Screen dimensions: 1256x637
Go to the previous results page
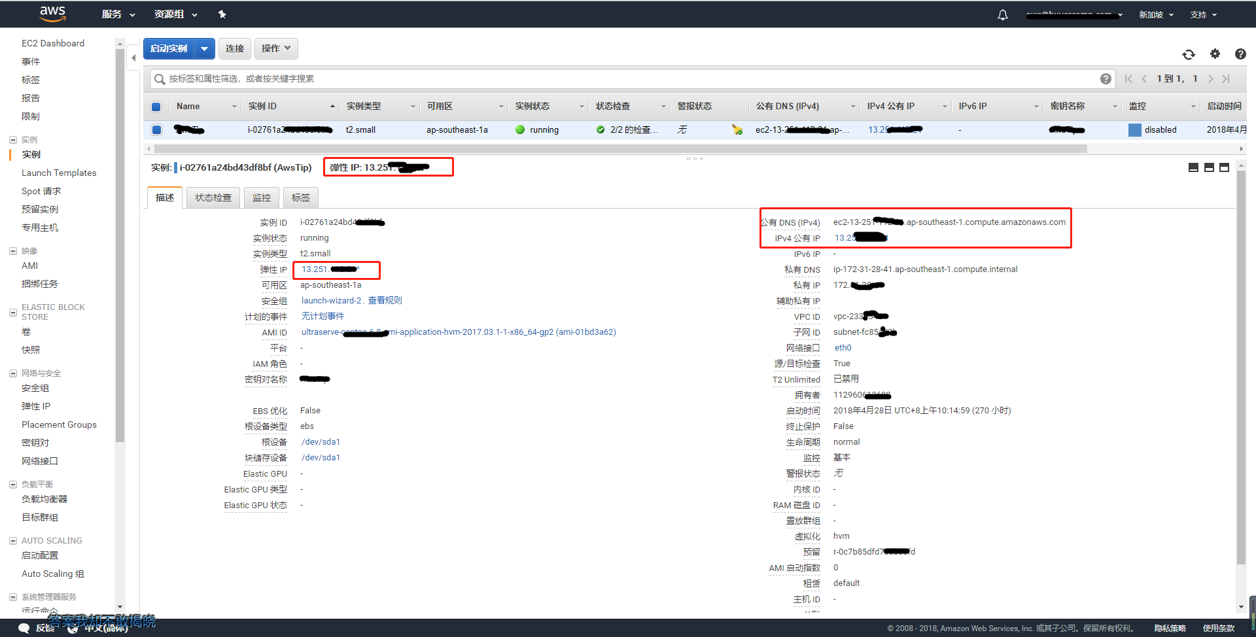click(1144, 78)
